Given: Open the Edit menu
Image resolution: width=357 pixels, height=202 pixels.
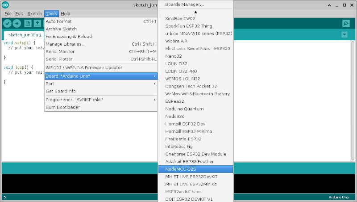Looking at the screenshot, I should (x=19, y=14).
